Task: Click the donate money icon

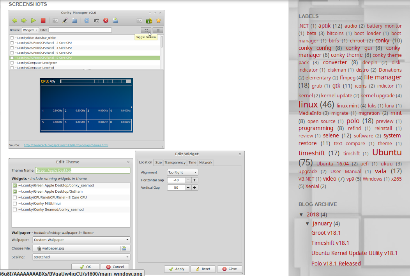Action: (149, 20)
